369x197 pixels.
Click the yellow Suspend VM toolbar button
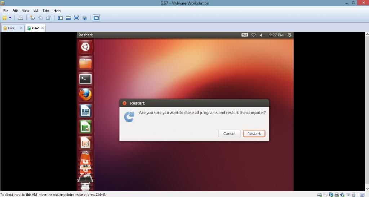(4, 18)
